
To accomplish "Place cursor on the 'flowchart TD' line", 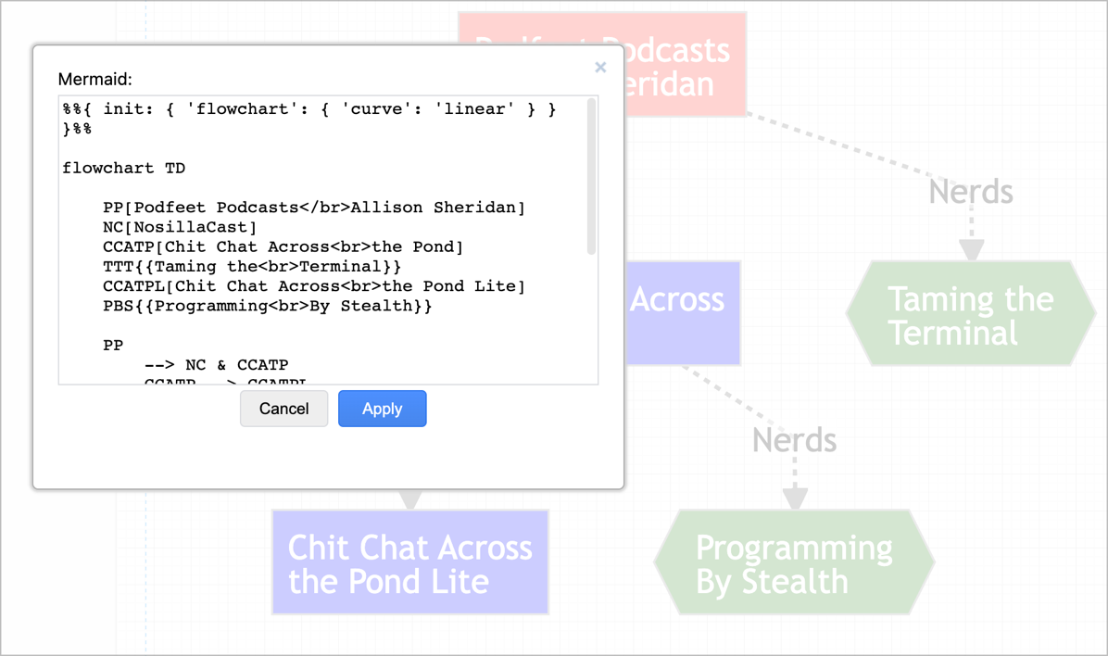I will click(x=124, y=169).
